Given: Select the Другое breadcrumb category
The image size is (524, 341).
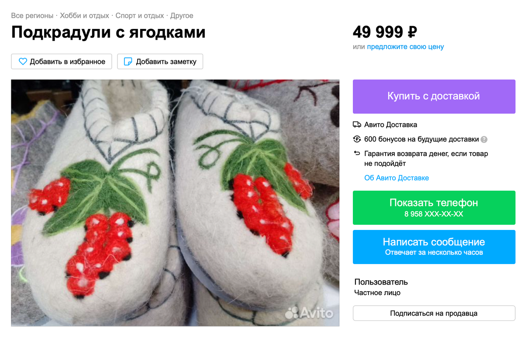Looking at the screenshot, I should click(x=182, y=16).
